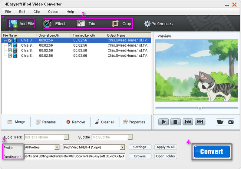Viewport: 241px width, 169px height.
Task: Open the snapshot folder icon
Action: pyautogui.click(x=220, y=122)
